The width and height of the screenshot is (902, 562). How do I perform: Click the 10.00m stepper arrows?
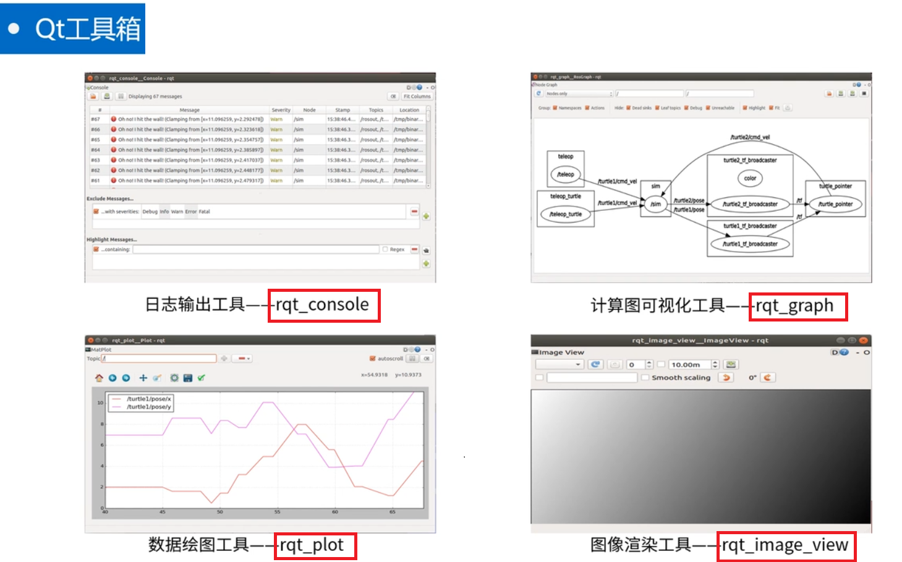coord(715,365)
